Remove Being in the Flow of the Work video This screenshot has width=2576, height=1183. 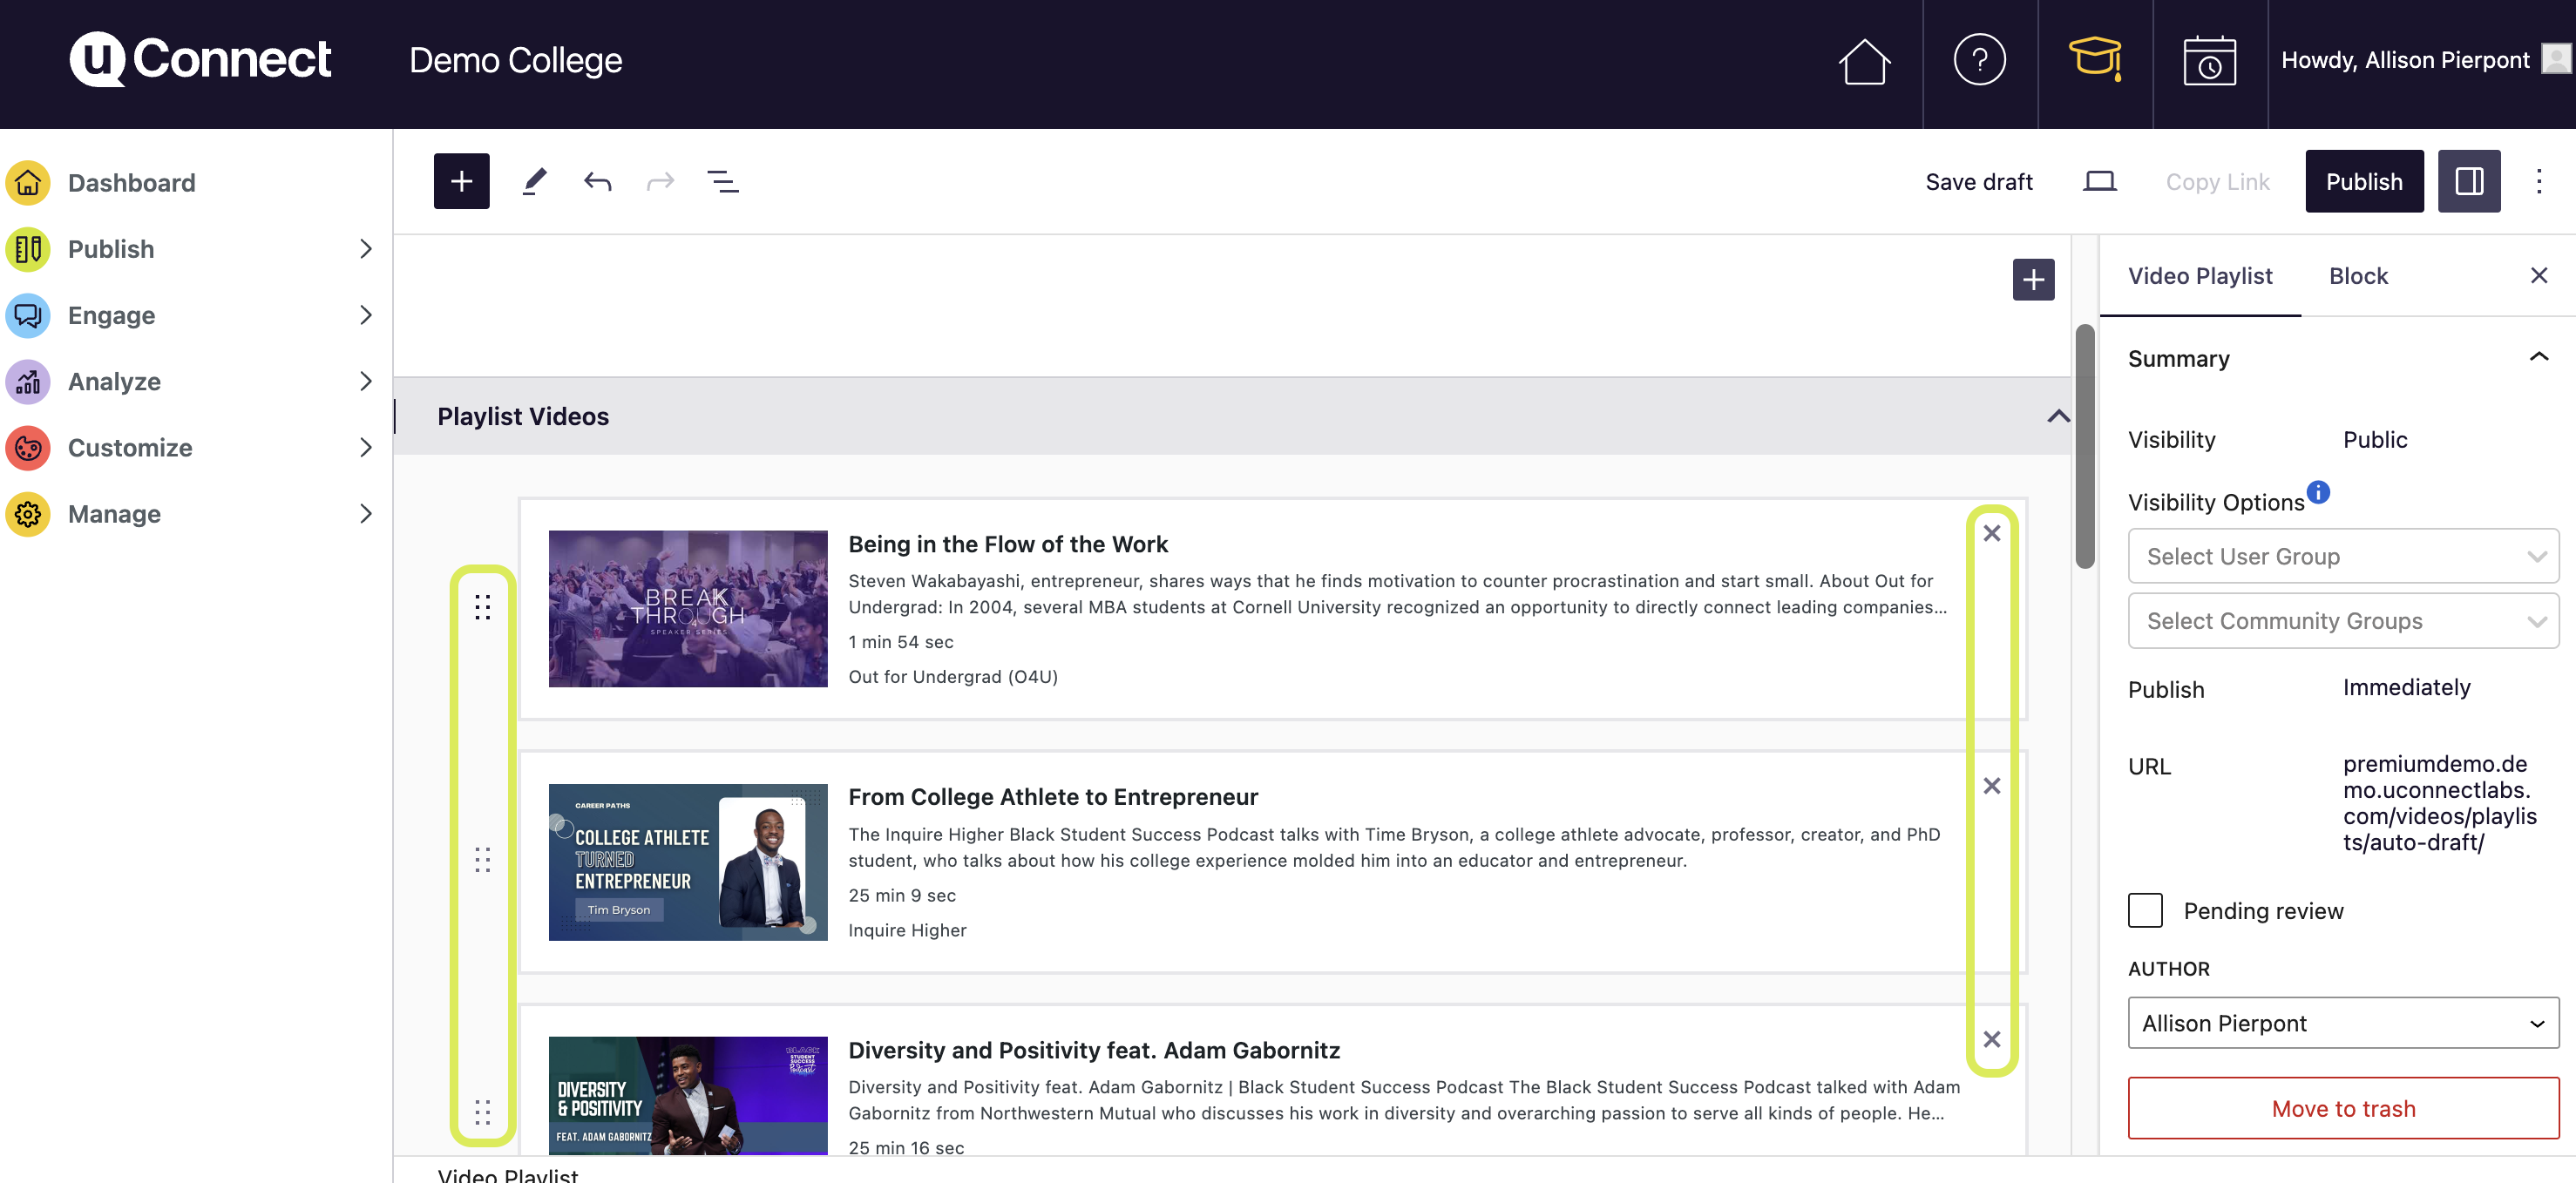pos(1991,533)
